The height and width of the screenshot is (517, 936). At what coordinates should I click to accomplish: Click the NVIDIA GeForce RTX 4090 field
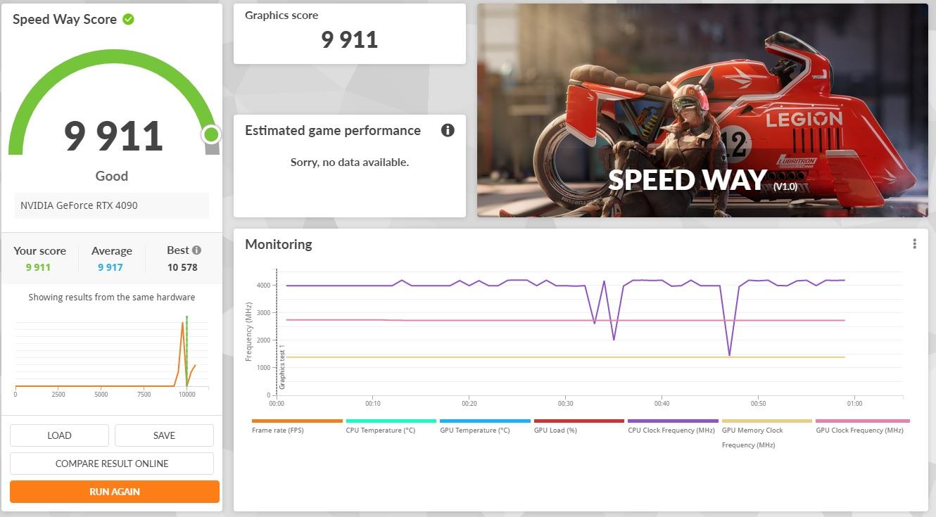point(112,205)
